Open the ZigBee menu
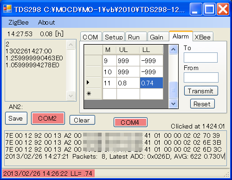Screen dimensions: 232x180 point(19,23)
